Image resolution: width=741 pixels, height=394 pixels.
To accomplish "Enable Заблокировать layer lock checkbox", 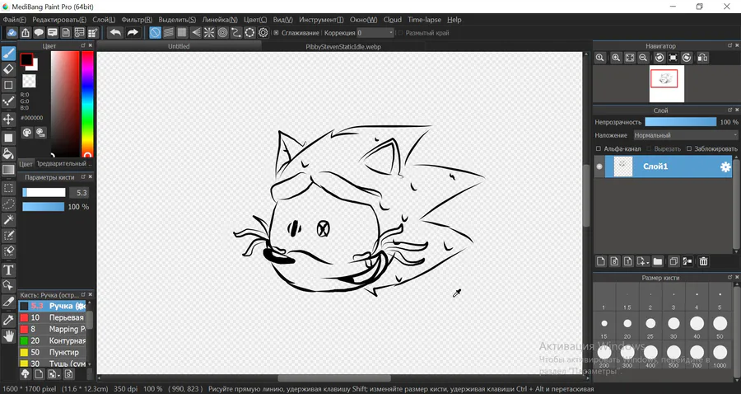I will [689, 148].
